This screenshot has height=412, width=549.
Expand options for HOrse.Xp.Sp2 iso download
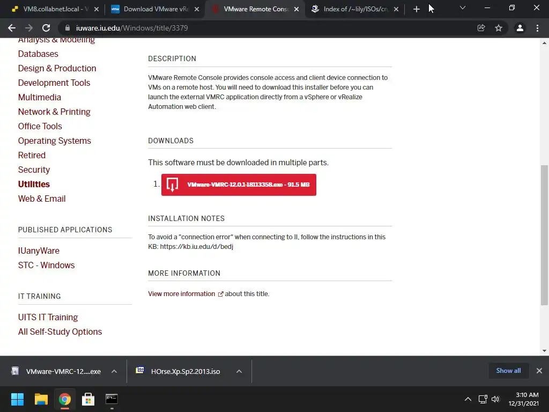tap(239, 371)
